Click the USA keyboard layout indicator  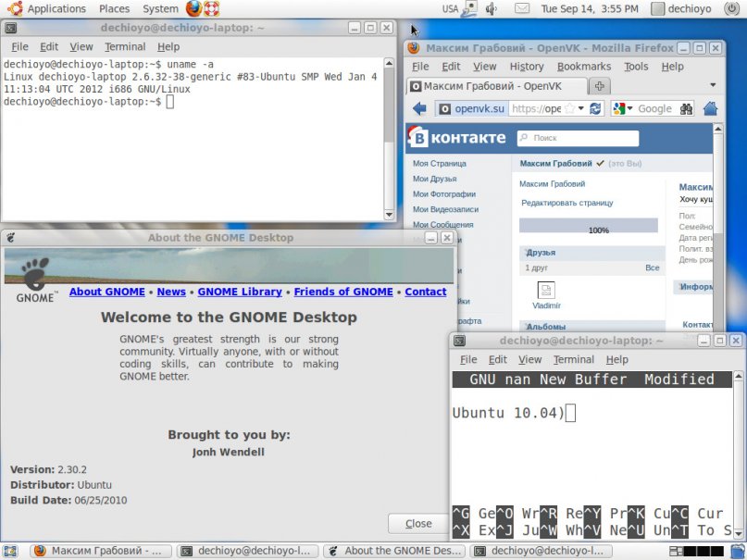[450, 8]
